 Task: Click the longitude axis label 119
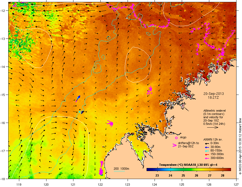(x=19, y=184)
